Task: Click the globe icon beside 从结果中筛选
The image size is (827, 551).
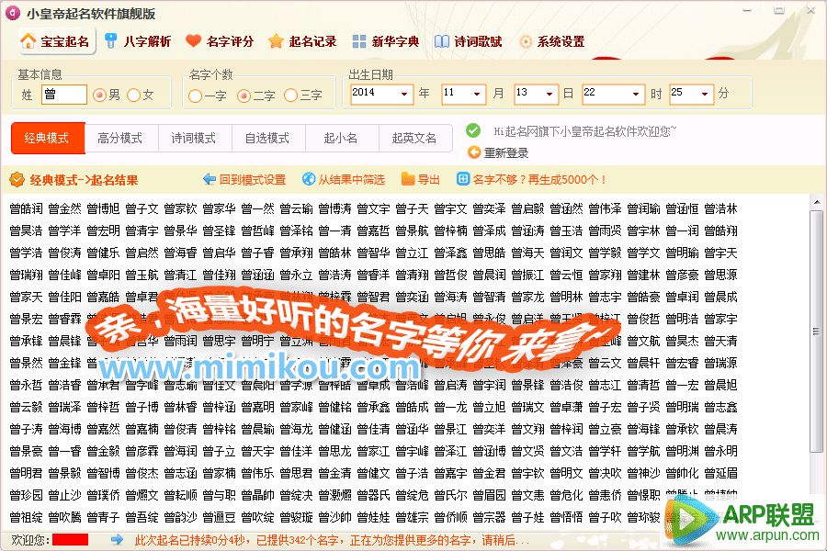Action: pyautogui.click(x=309, y=179)
